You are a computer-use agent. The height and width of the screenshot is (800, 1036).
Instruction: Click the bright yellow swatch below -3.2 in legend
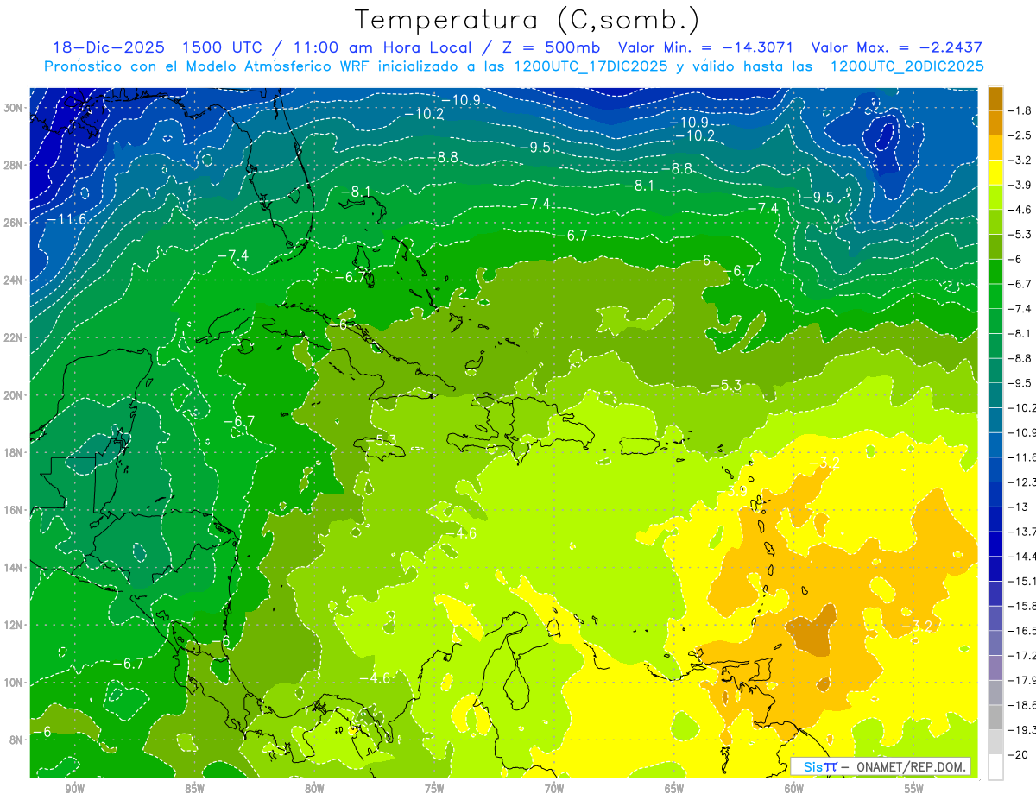coord(995,173)
